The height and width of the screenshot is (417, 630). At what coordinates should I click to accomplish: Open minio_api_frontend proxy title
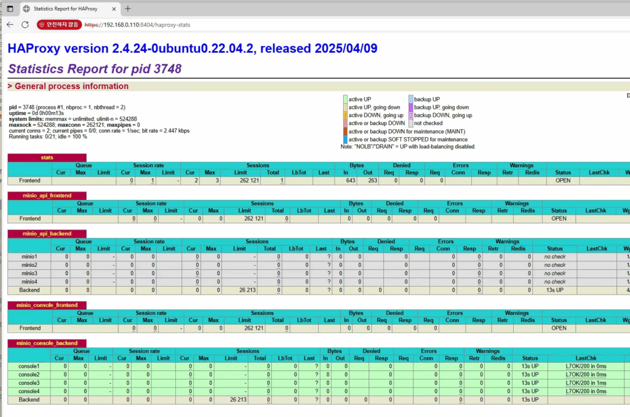click(47, 196)
